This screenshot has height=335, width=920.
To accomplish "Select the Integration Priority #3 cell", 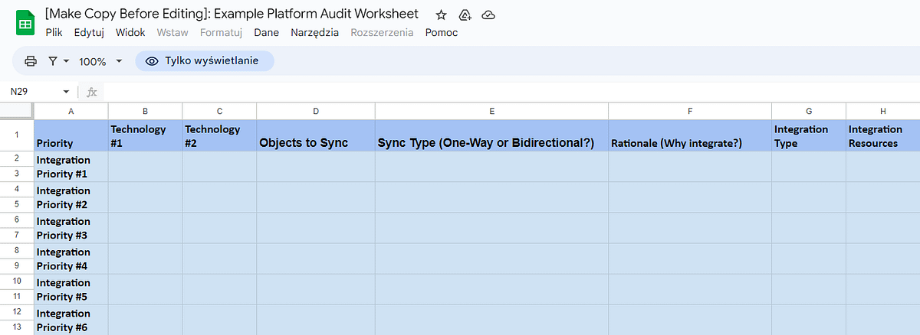I will pos(71,228).
